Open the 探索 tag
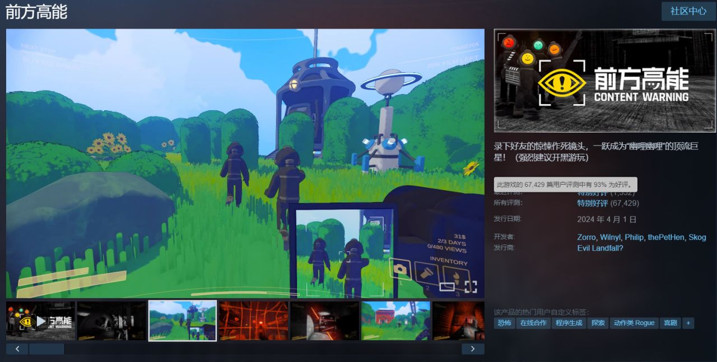Image resolution: width=717 pixels, height=362 pixels. [598, 323]
